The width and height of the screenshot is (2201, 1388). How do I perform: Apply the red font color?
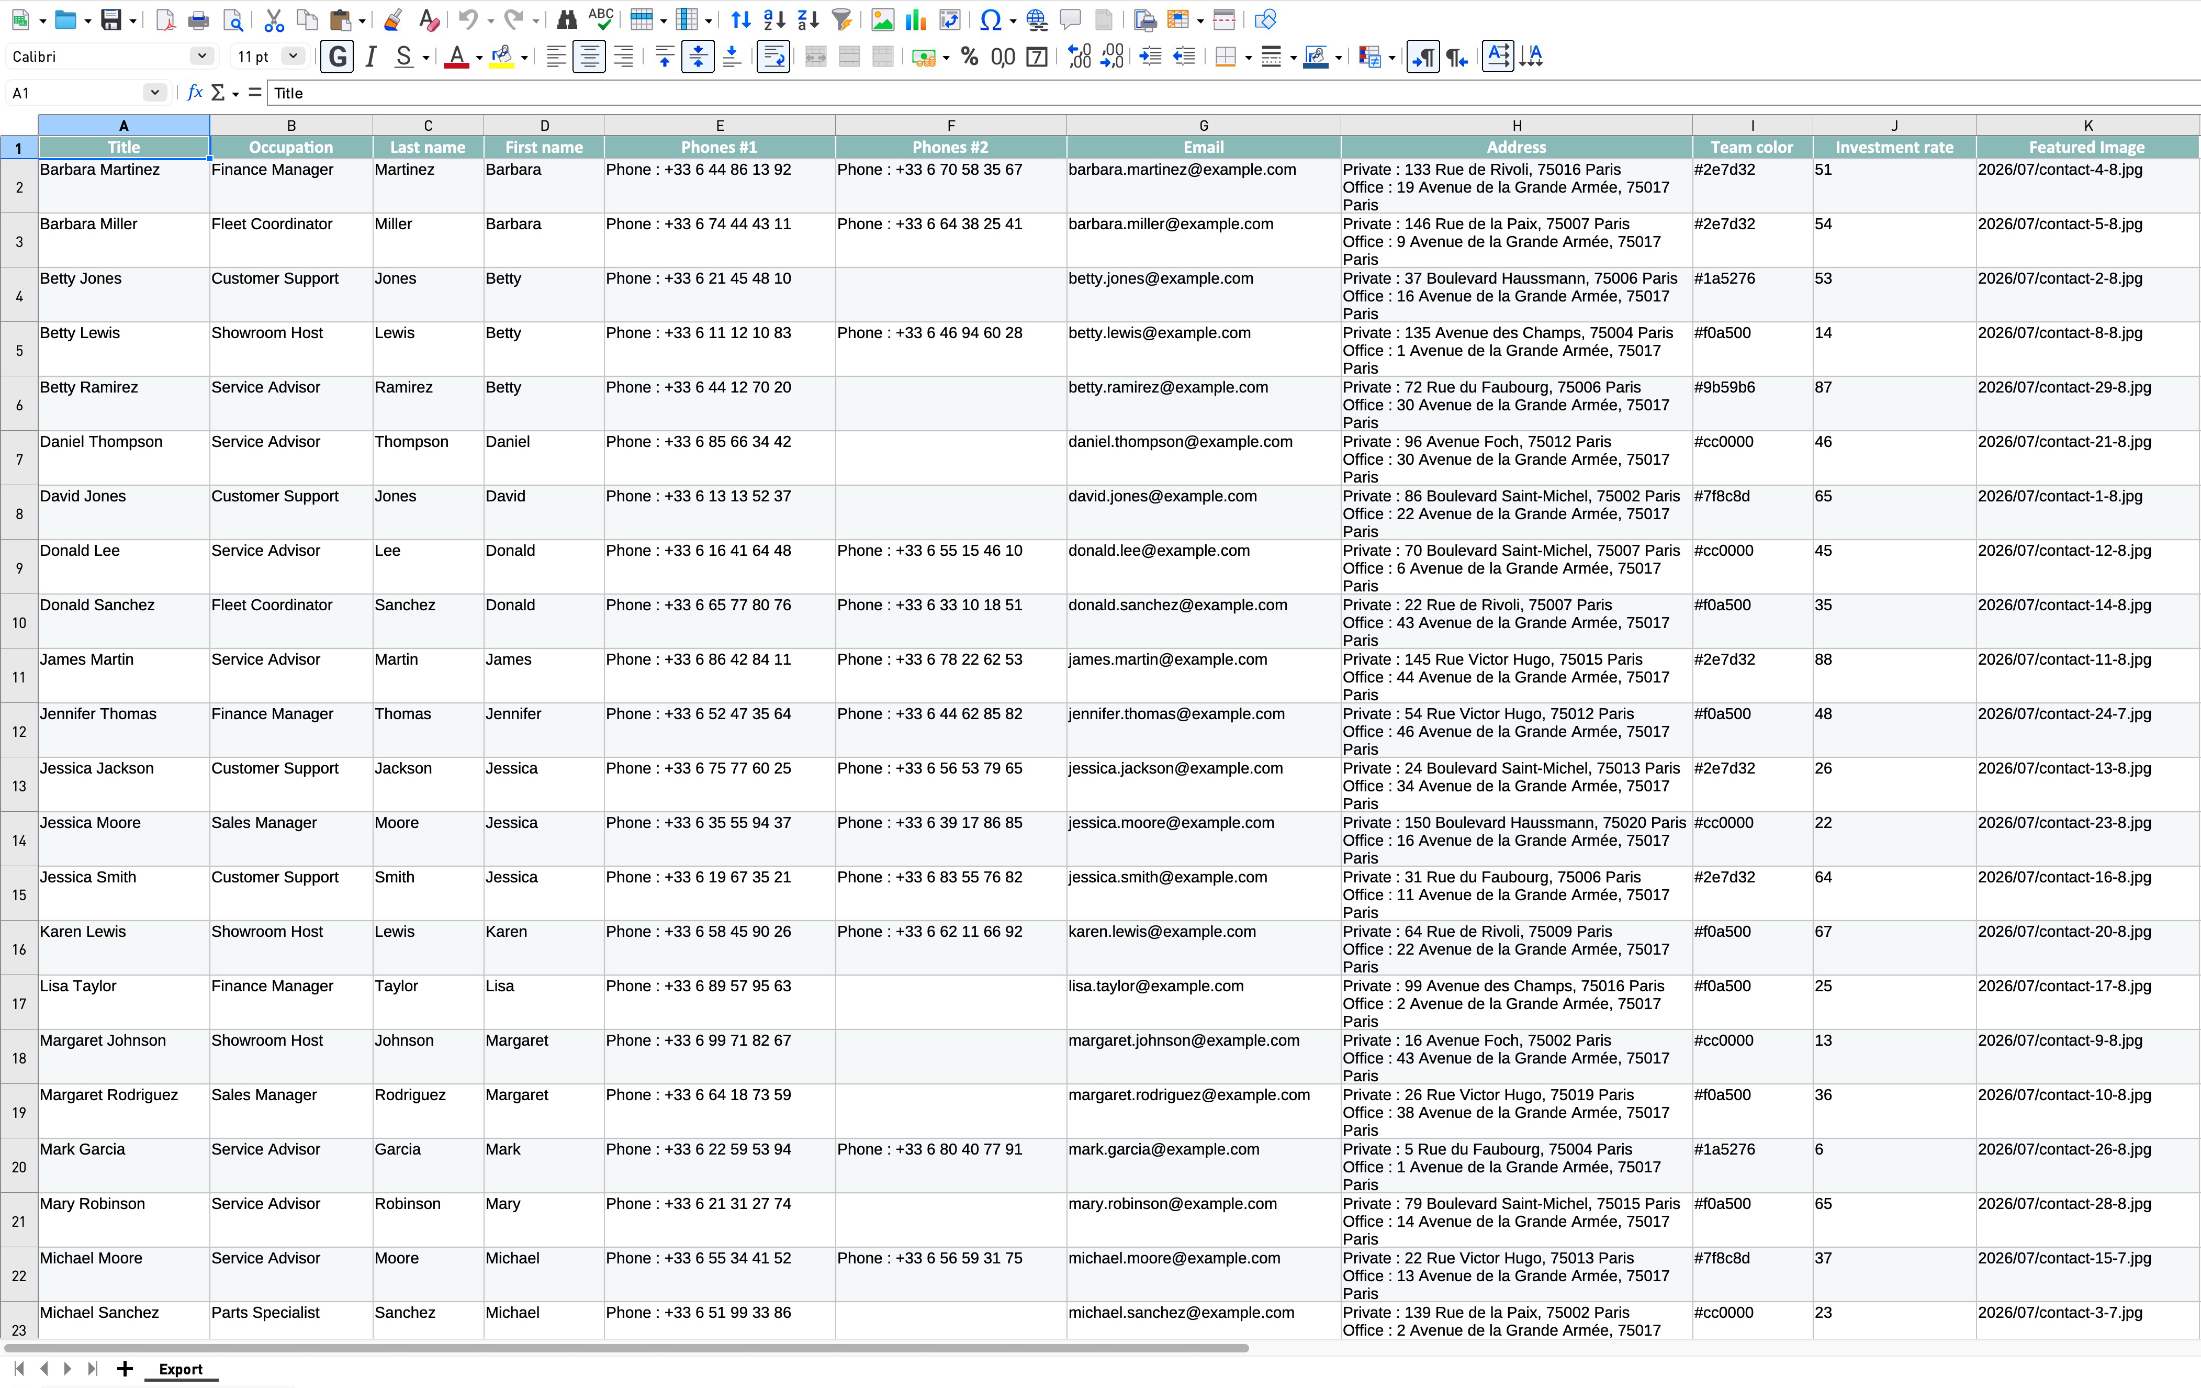click(456, 57)
